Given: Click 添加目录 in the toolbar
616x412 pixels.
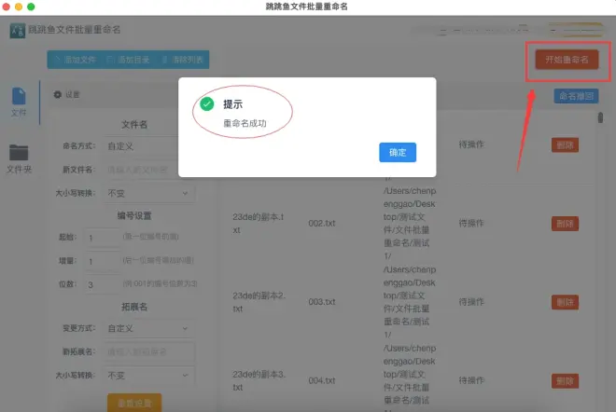Looking at the screenshot, I should click(129, 60).
